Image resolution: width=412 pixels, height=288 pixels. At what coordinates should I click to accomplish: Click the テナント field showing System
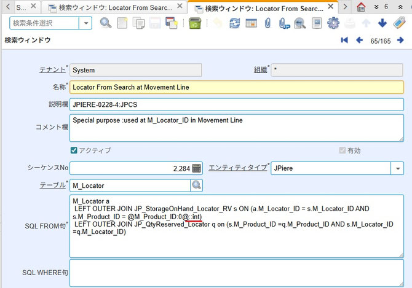[135, 70]
